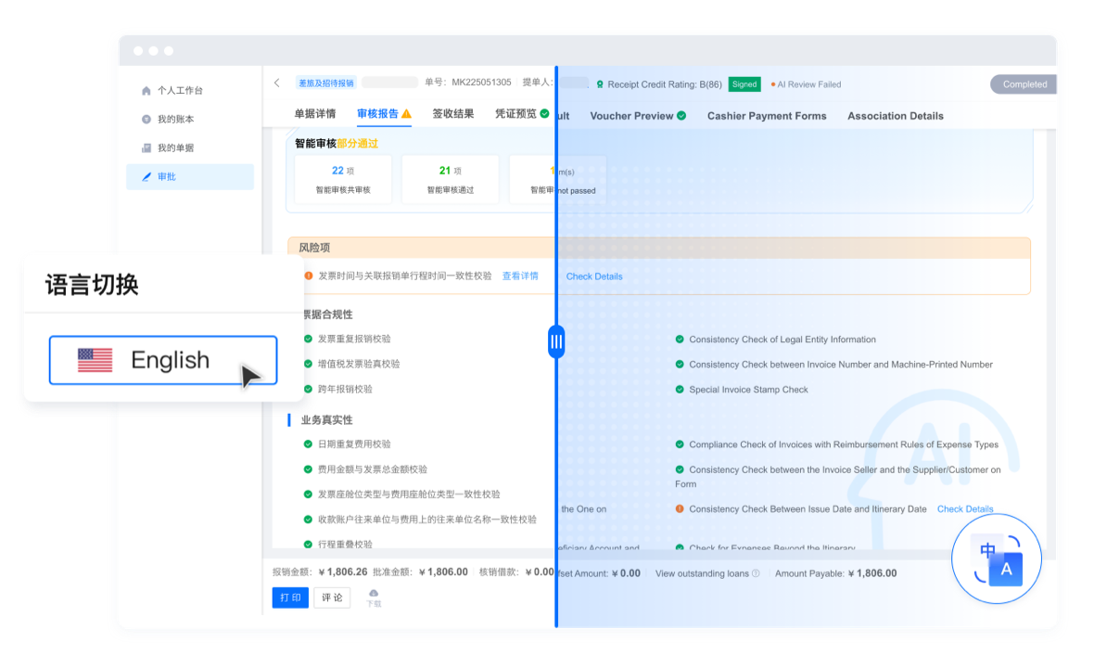Screen dimensions: 1094x668
Task: Open the 单据详情 tab
Action: click(315, 114)
